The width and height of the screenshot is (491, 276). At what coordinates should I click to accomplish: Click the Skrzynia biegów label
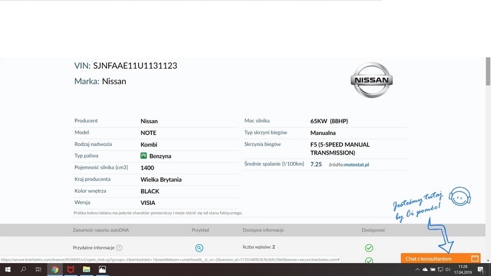263,144
